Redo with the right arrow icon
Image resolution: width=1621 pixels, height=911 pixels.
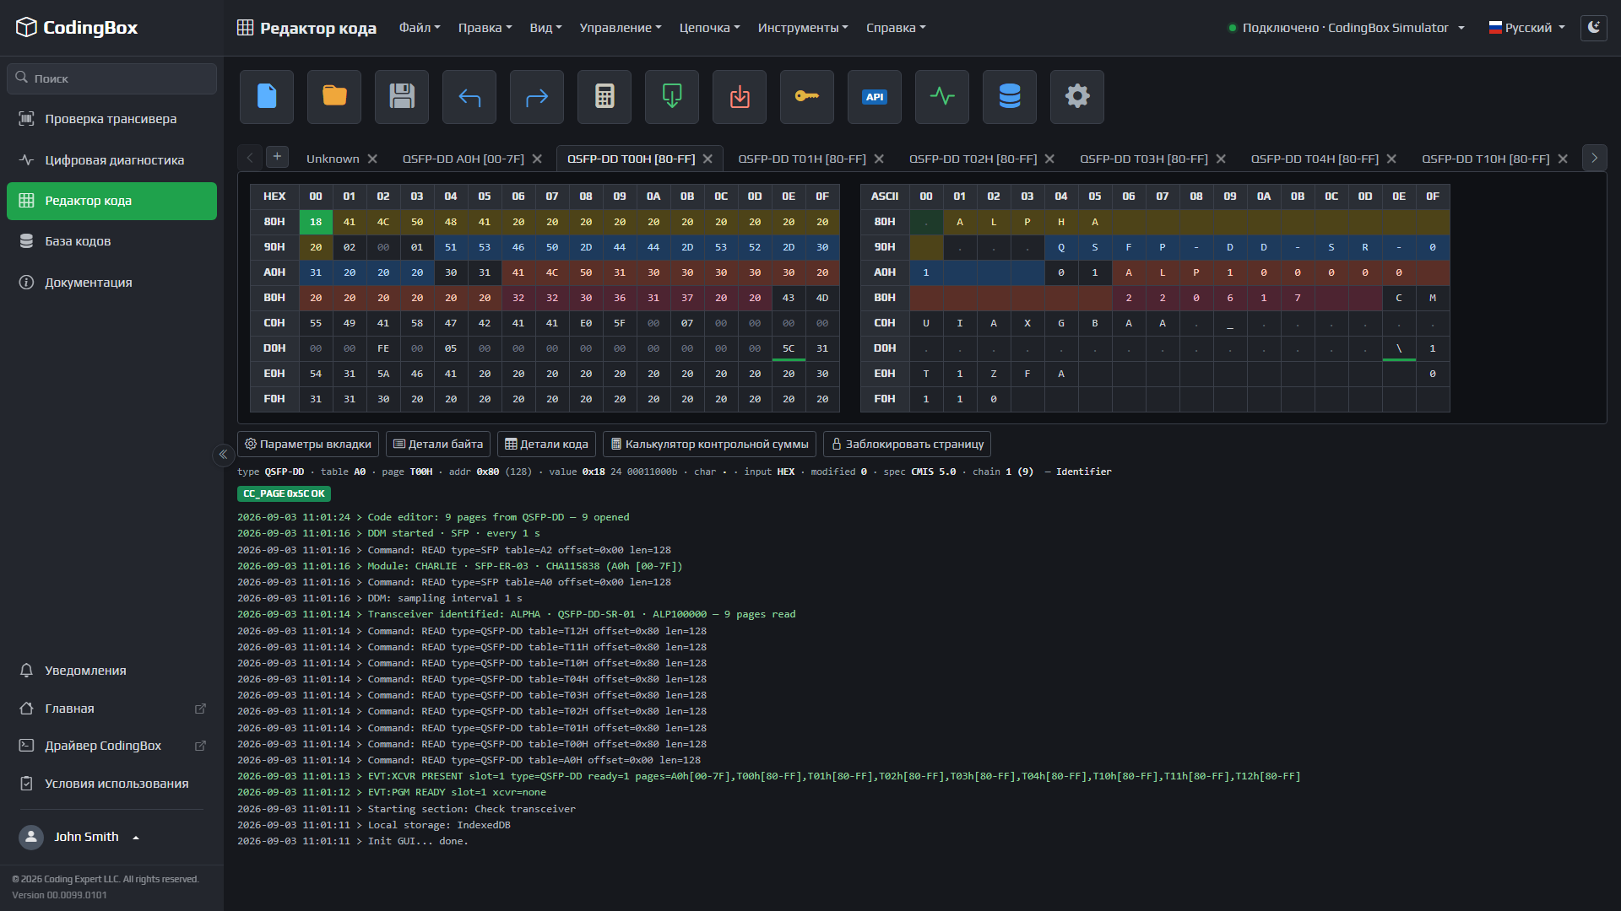click(x=537, y=97)
